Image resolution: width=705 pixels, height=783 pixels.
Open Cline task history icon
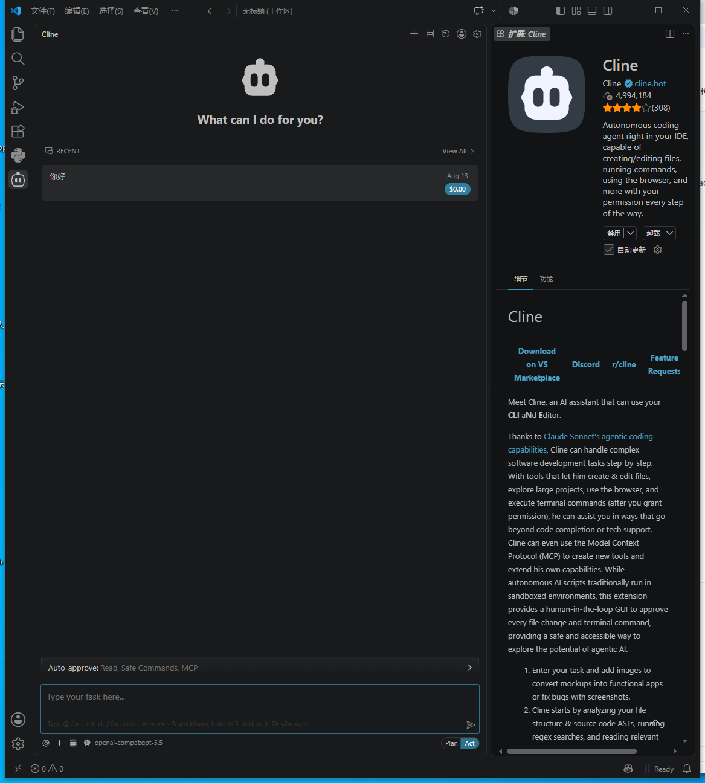[446, 34]
